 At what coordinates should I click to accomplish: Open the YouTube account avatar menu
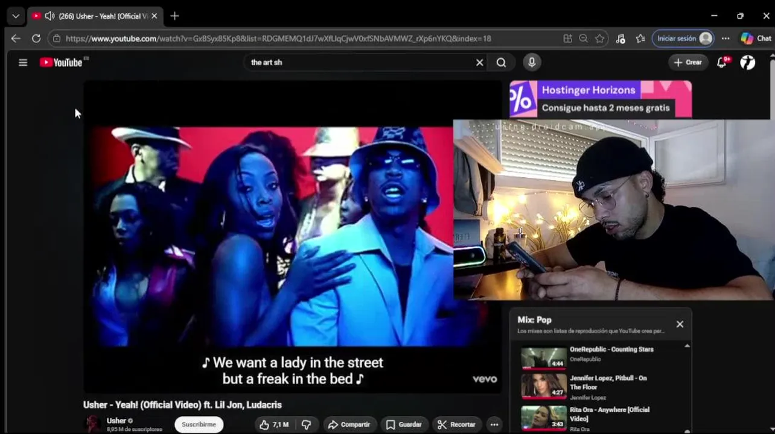click(x=748, y=62)
